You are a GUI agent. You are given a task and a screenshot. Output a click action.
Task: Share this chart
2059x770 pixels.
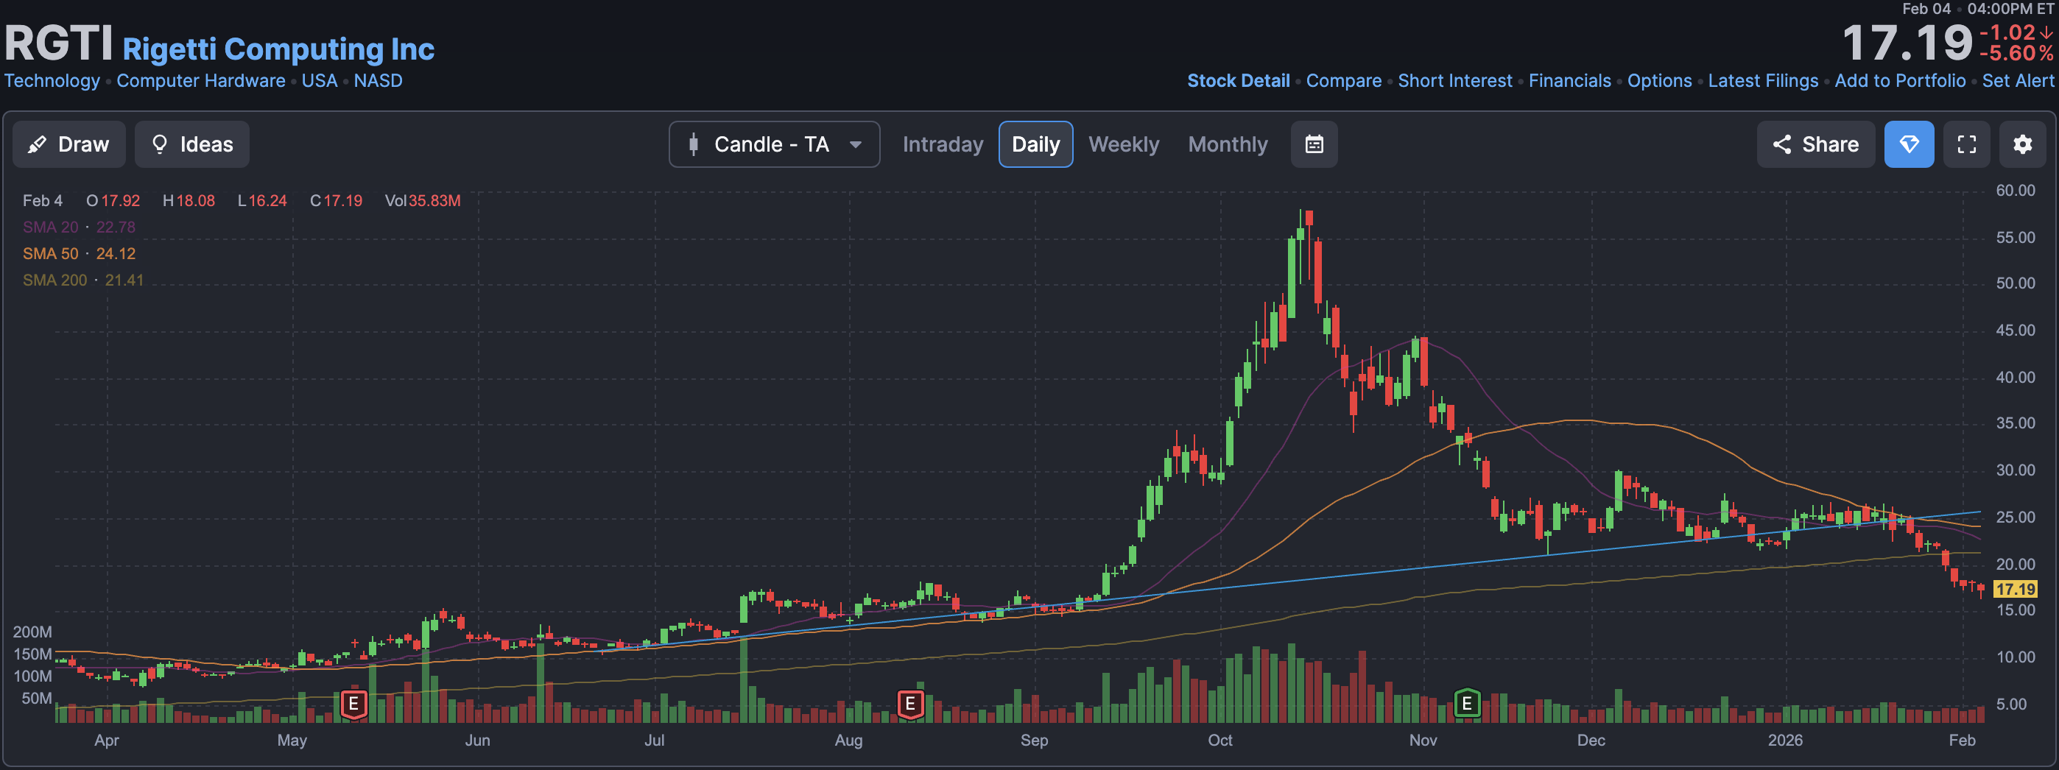(1815, 144)
